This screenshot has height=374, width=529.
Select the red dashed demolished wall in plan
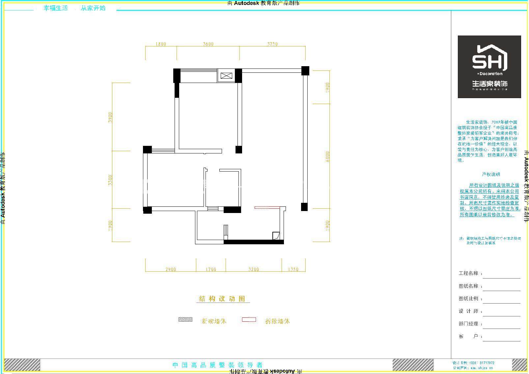(267, 207)
